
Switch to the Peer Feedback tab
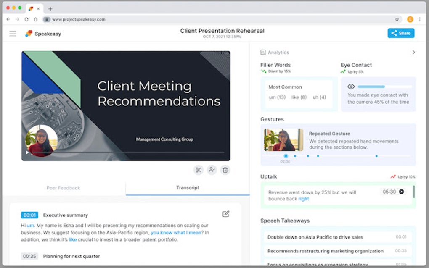[63, 188]
